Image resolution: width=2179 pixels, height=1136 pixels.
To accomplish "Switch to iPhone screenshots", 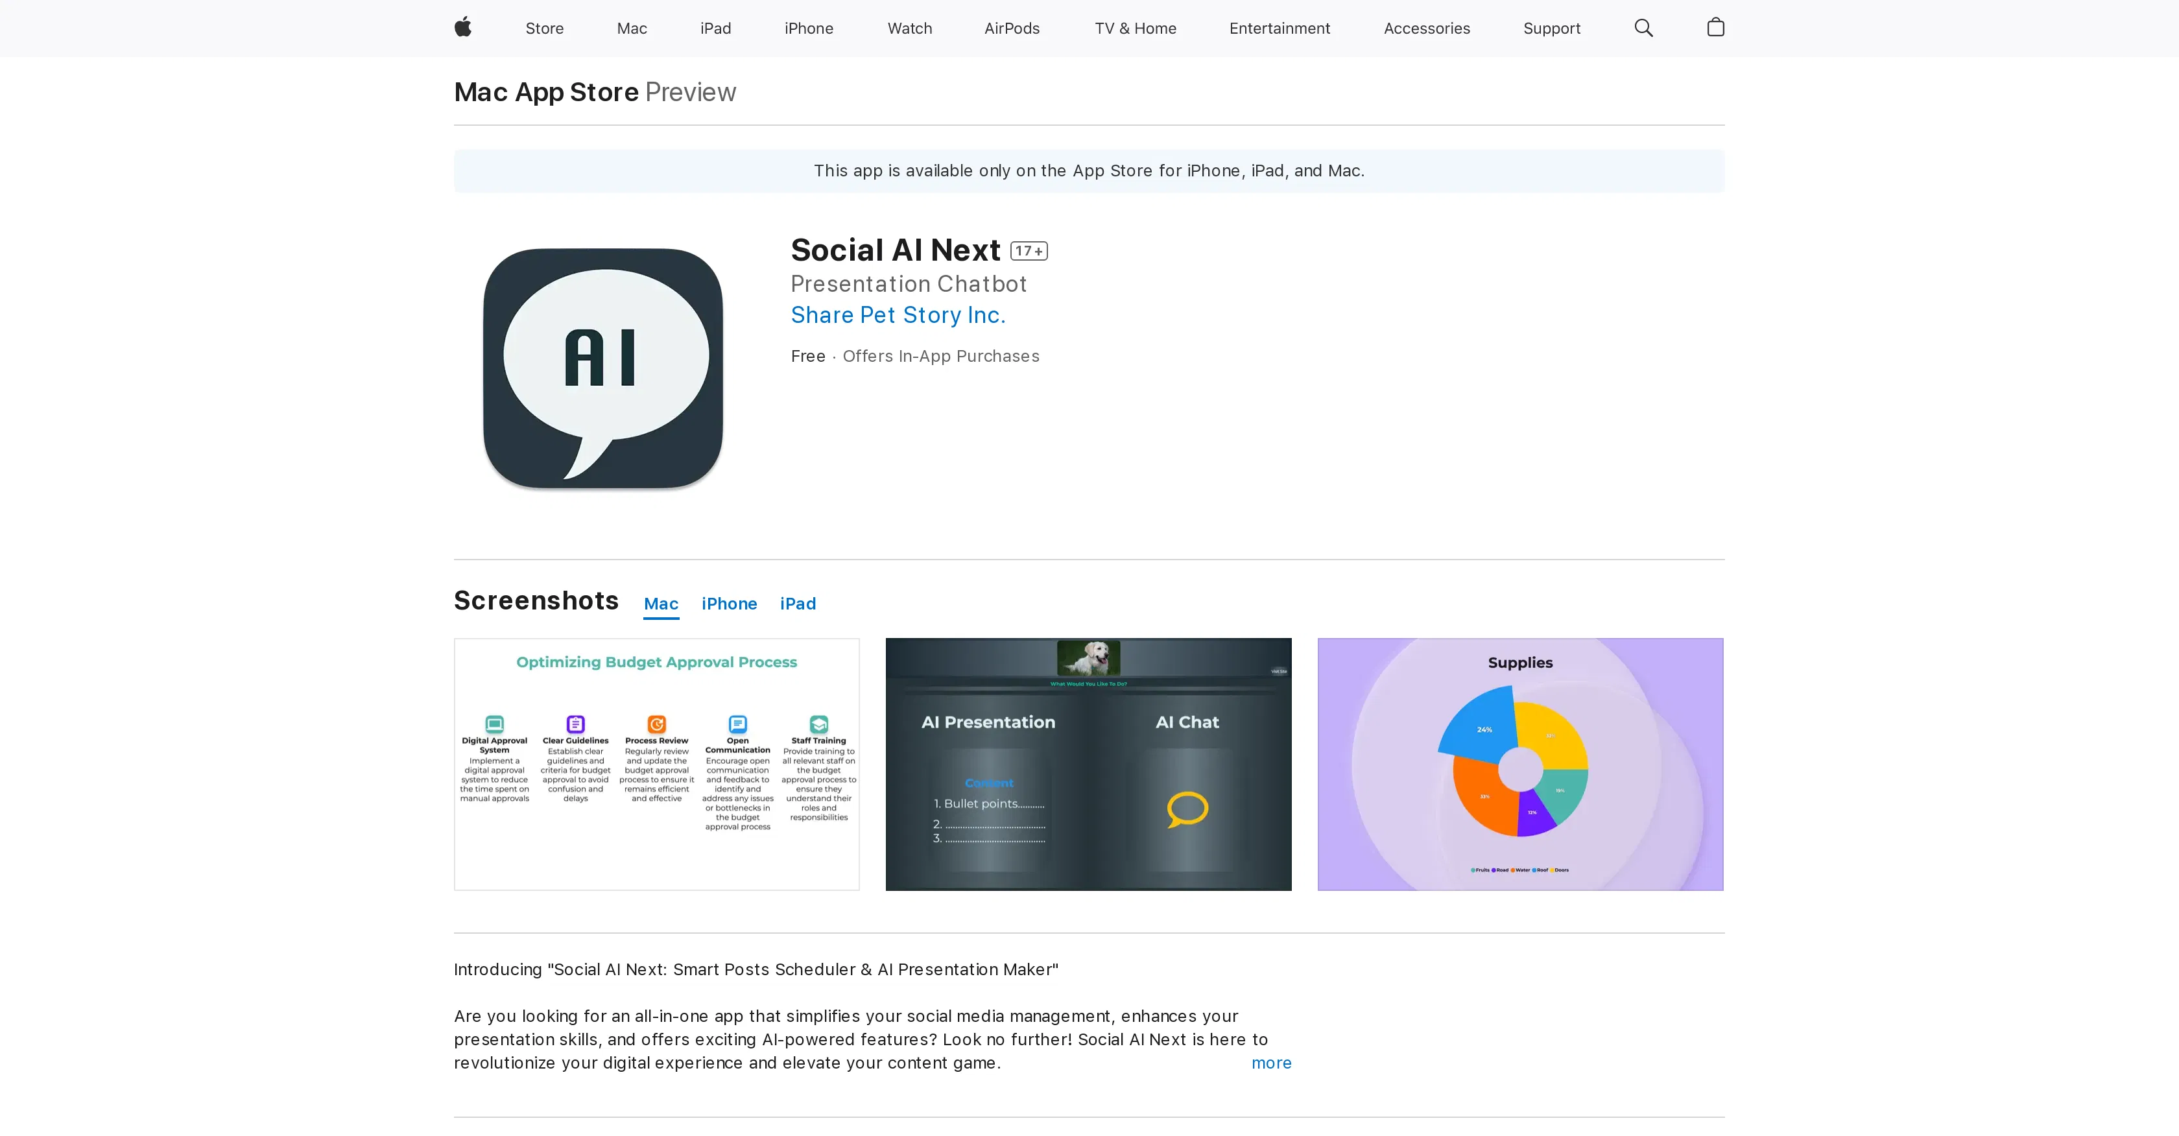I will coord(729,603).
